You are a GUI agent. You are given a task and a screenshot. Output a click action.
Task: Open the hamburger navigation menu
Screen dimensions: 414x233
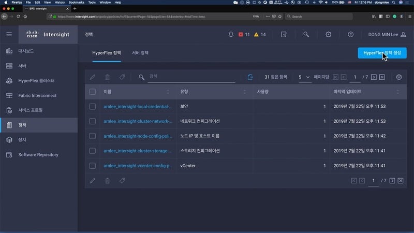[x=9, y=34]
